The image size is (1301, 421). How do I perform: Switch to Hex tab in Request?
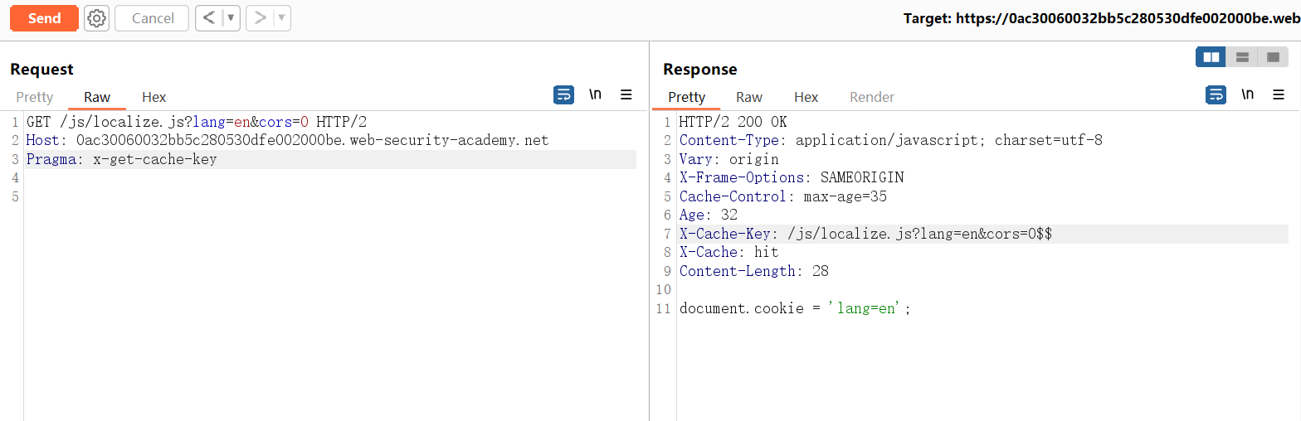point(153,97)
